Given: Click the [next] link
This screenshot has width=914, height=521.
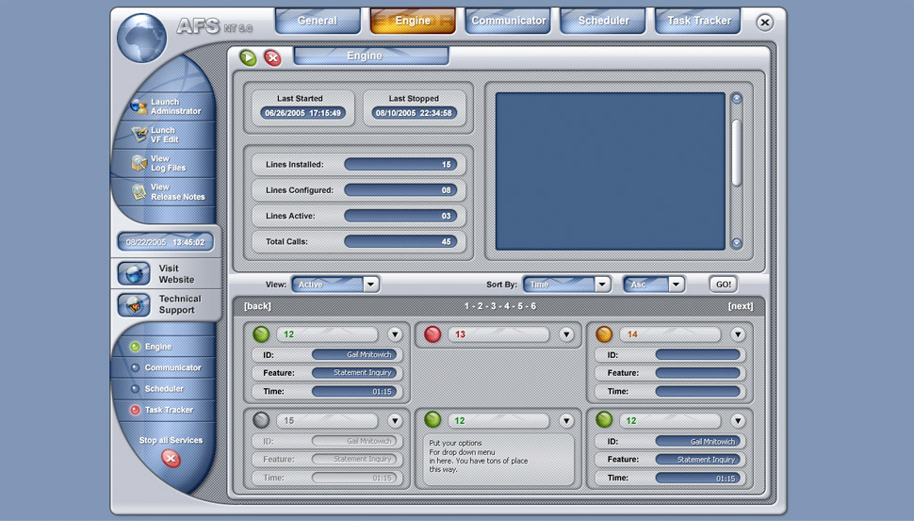Looking at the screenshot, I should (741, 306).
